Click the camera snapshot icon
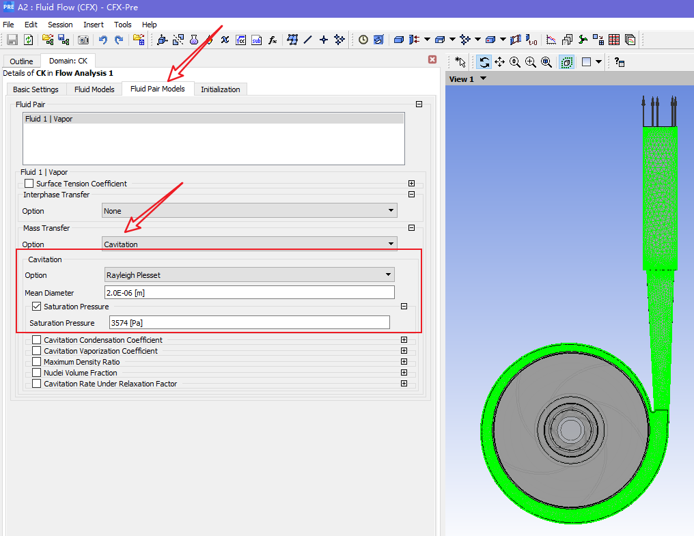This screenshot has height=536, width=694. tap(83, 40)
